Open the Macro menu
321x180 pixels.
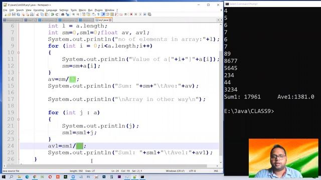[x=82, y=10]
